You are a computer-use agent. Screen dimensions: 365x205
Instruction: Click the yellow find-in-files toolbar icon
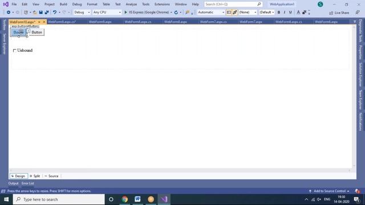click(188, 13)
